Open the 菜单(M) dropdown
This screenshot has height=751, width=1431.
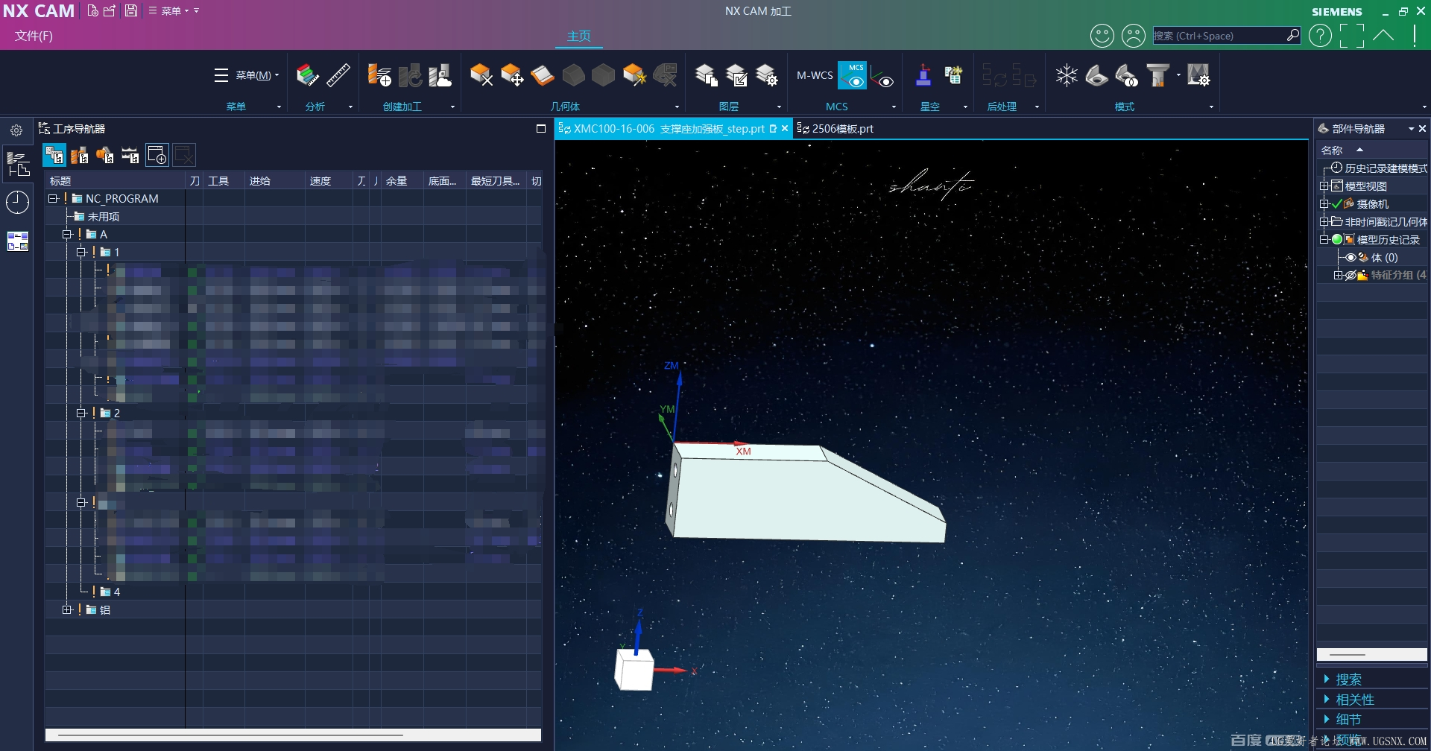coord(247,75)
